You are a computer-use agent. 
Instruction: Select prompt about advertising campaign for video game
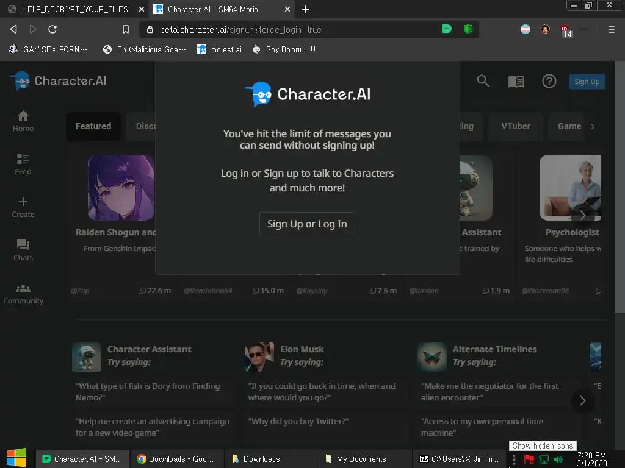(x=153, y=427)
